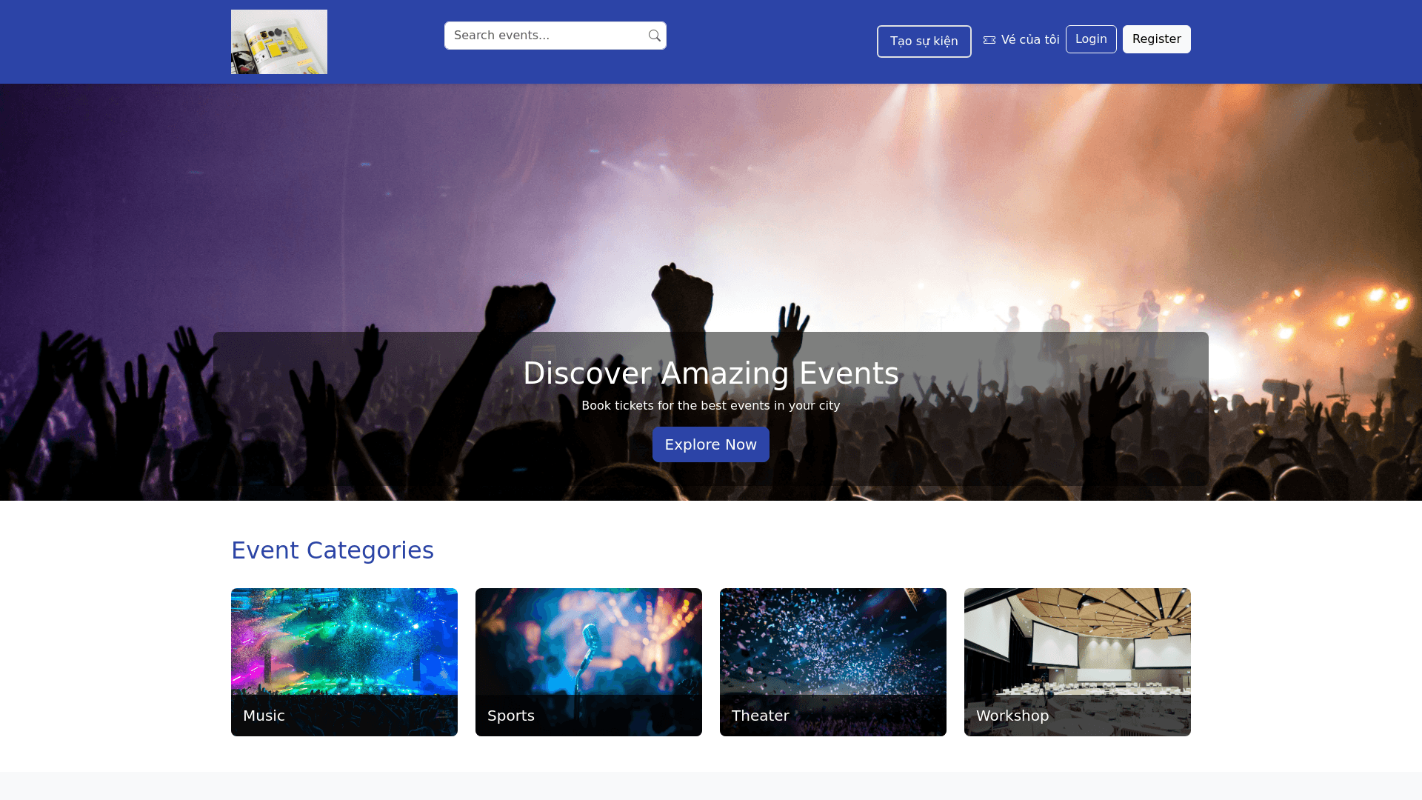Click the ticket icon beside Vé của tôi
The image size is (1422, 800).
(x=989, y=40)
